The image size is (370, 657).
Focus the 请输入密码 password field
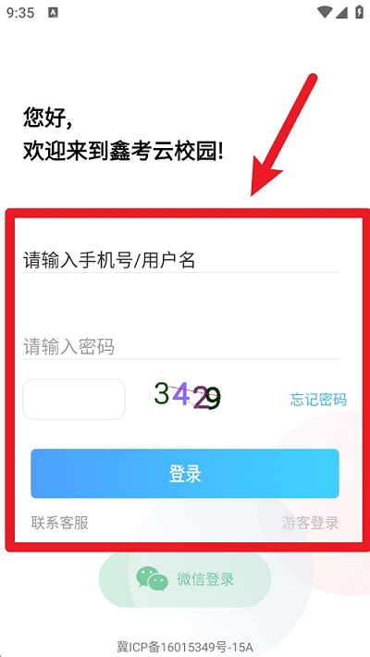[x=180, y=346]
